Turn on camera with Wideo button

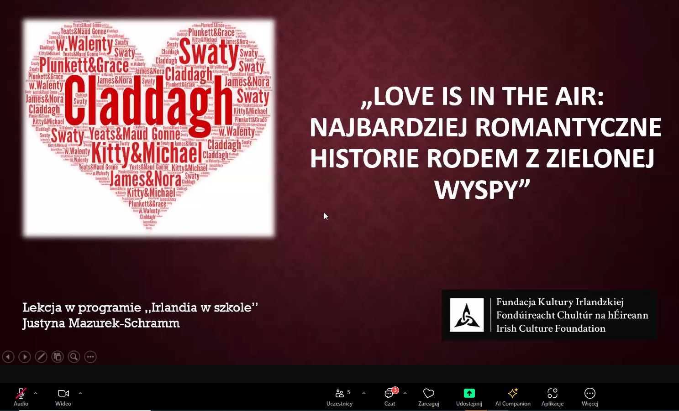pos(63,394)
